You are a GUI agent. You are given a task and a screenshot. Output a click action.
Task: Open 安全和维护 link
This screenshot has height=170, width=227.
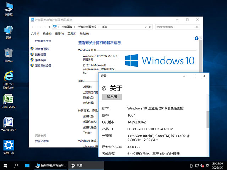pyautogui.click(x=42, y=141)
